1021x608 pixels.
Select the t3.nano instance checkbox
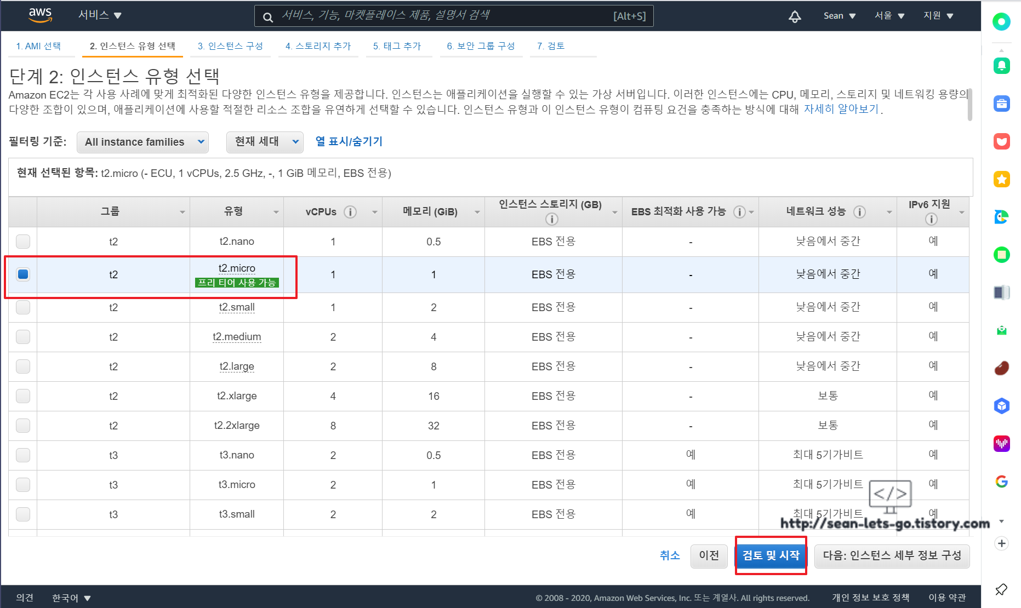23,455
